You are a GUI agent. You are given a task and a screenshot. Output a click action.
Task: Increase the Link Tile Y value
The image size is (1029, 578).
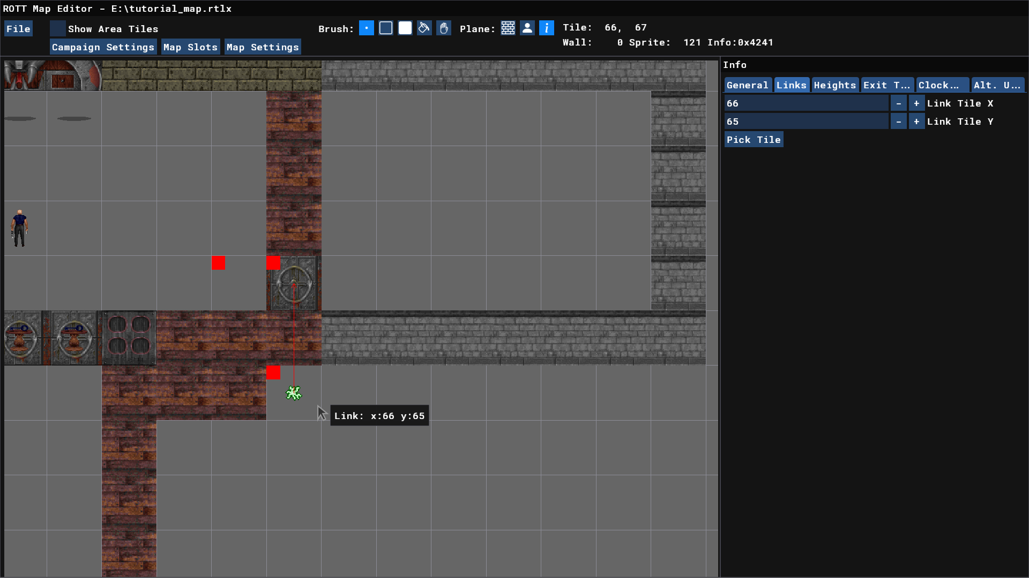[916, 121]
